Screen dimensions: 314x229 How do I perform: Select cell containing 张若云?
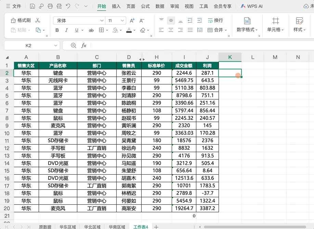tap(129, 73)
